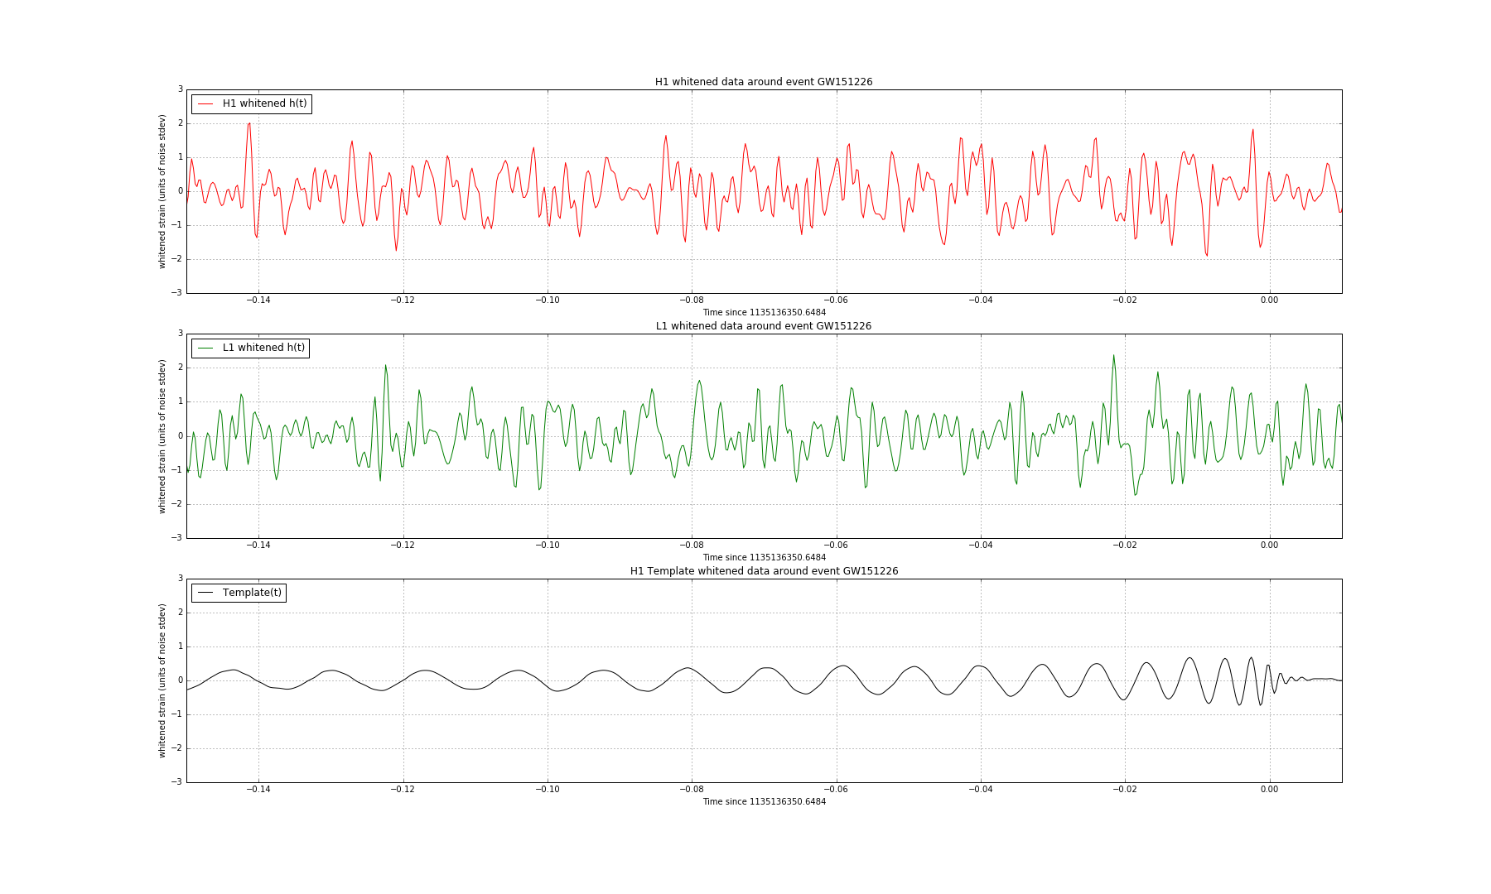Viewport: 1491px width, 894px height.
Task: Click the −0.02 x-tick label of the Template plot
Action: [1125, 790]
